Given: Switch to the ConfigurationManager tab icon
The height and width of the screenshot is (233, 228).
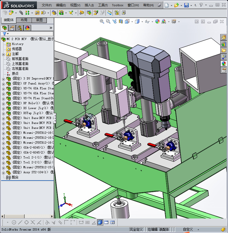Looking at the screenshot, I should 20,28.
